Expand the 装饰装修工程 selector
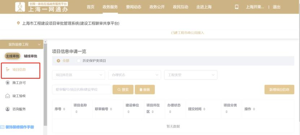The height and width of the screenshot is (135, 300). (22, 45)
